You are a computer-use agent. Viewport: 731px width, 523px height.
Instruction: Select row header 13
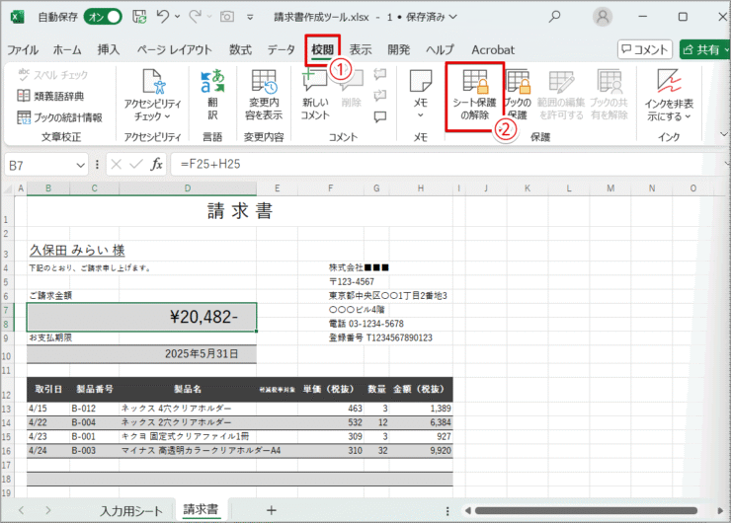7,409
